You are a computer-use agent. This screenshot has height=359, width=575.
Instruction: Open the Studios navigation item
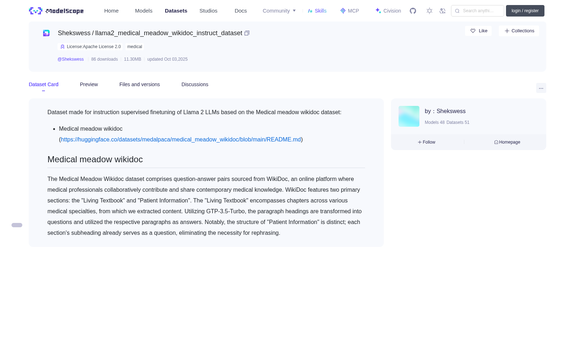tap(208, 11)
